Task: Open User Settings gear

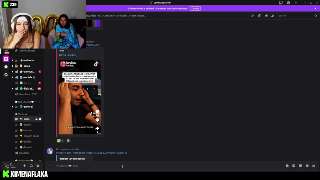Action: [38, 166]
